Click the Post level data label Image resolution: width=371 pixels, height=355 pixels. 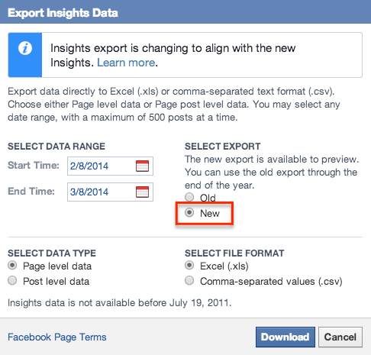pos(56,281)
